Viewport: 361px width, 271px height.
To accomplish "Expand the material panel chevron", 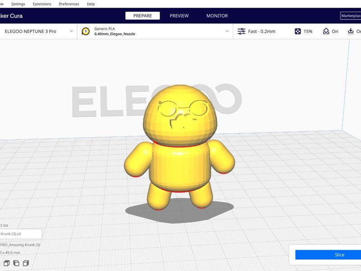I will 227,31.
